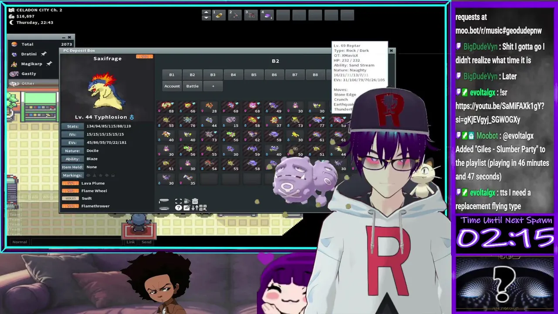The width and height of the screenshot is (558, 314).
Task: Click the Total row in counter
Action: click(41, 44)
